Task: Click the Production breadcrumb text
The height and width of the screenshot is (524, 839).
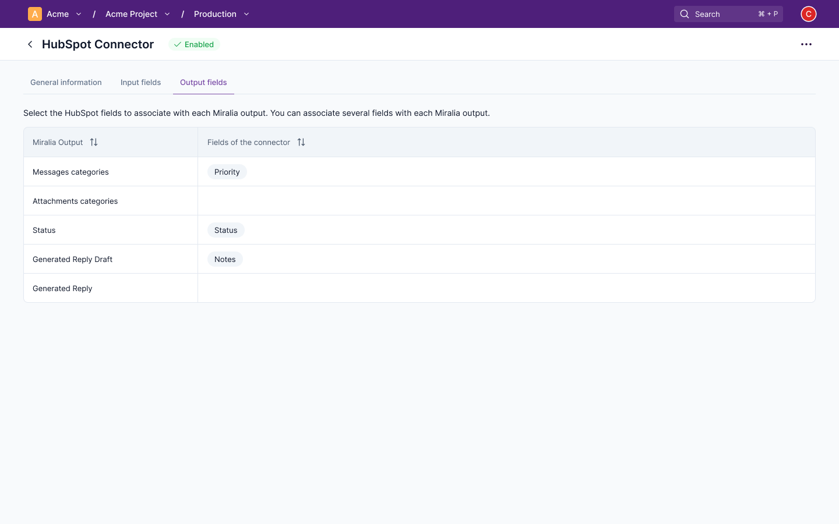Action: [215, 14]
